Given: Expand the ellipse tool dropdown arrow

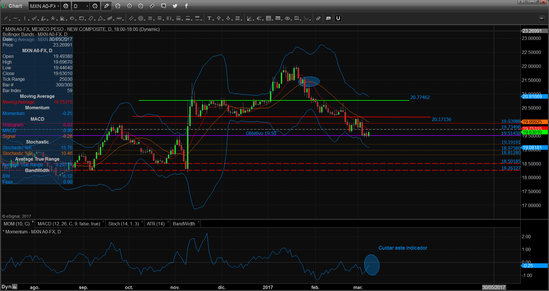Looking at the screenshot, I should point(76,20).
